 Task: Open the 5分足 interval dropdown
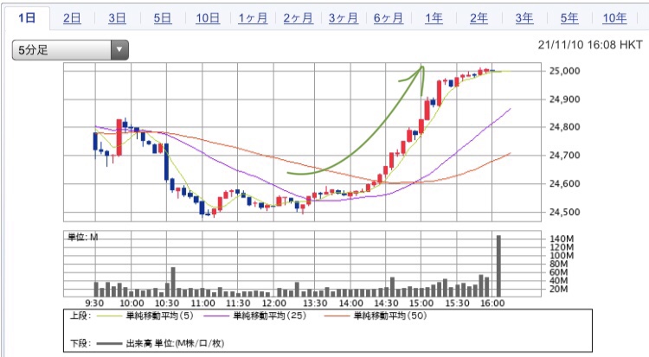click(x=70, y=50)
